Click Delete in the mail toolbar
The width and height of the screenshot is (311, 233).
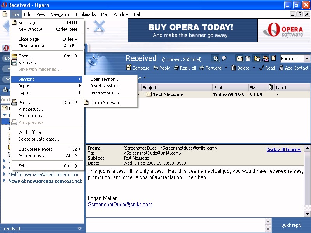240,68
